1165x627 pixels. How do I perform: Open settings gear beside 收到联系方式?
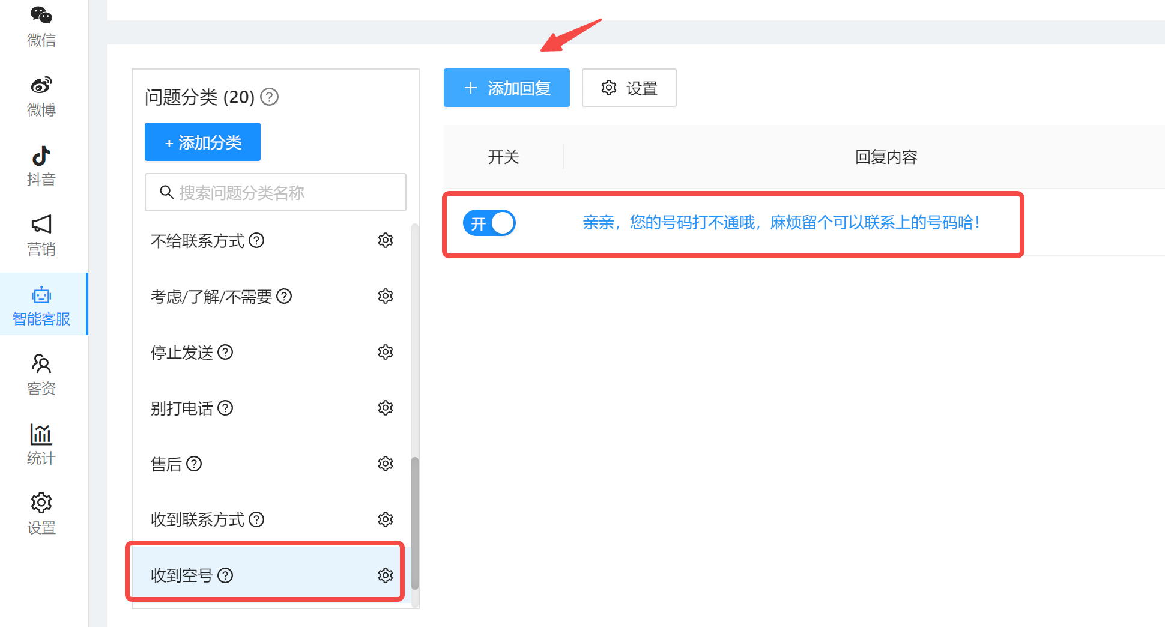tap(385, 519)
